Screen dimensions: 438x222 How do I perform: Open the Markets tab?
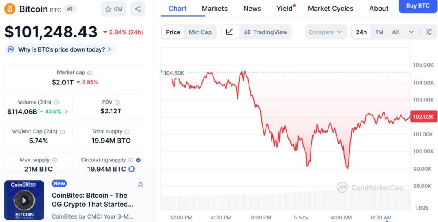coord(215,9)
